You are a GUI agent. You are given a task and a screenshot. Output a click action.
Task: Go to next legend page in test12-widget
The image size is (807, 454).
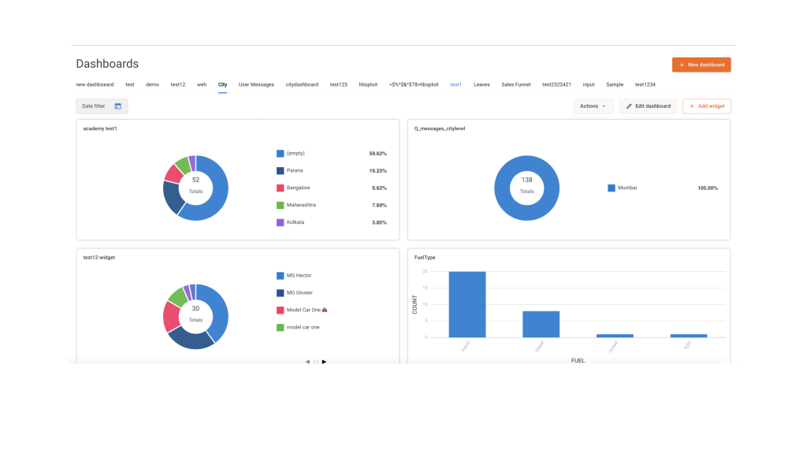[324, 362]
